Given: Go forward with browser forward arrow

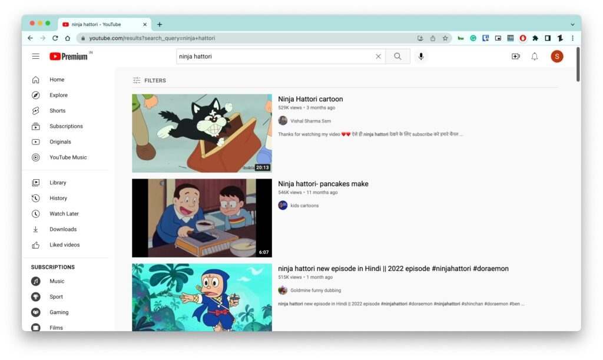Looking at the screenshot, I should pos(42,38).
